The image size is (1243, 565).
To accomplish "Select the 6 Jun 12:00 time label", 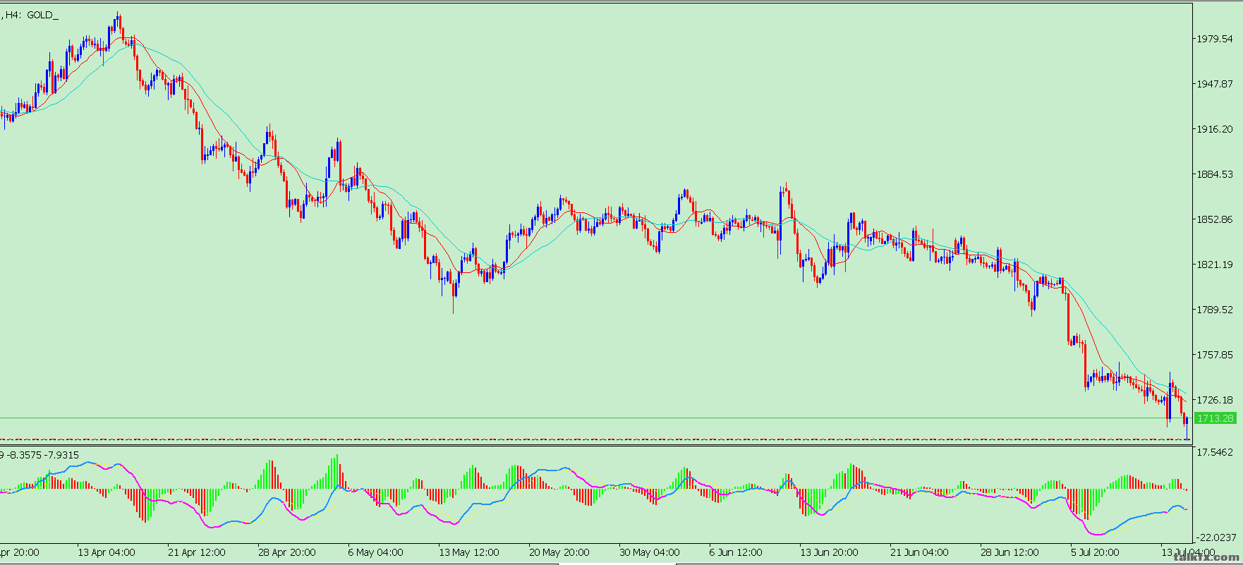I will (x=736, y=552).
